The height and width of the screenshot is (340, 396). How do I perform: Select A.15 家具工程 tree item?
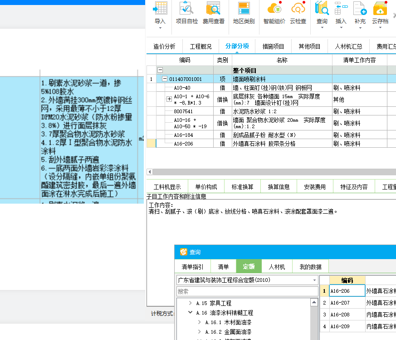[x=214, y=303]
